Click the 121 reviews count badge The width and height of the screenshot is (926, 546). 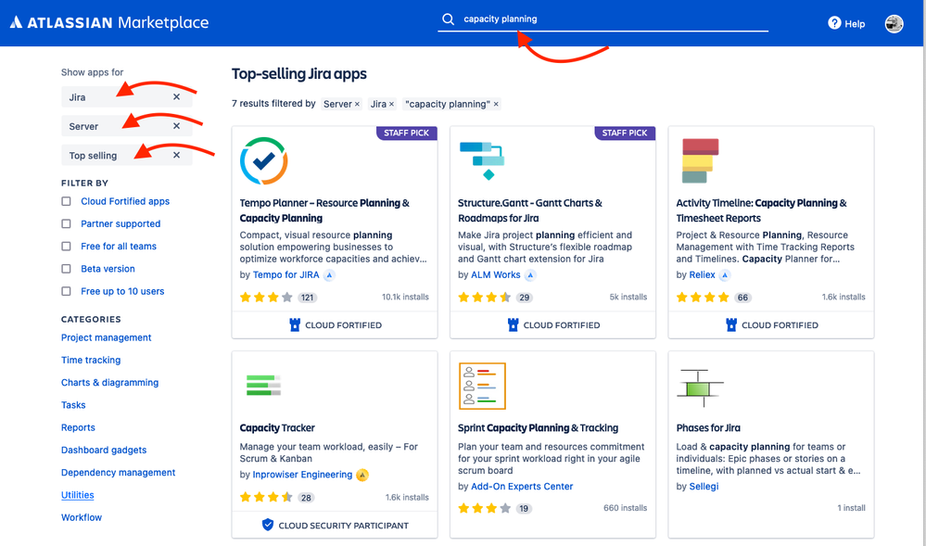tap(307, 298)
